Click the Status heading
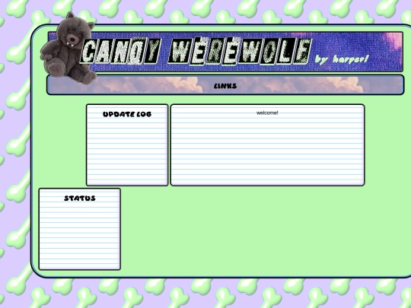 [x=80, y=198]
